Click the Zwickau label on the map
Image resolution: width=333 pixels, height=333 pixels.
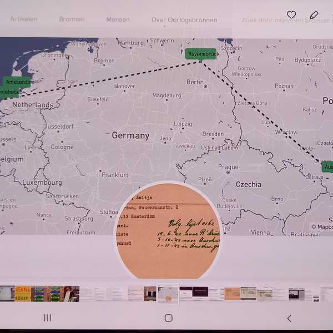pos(185,146)
